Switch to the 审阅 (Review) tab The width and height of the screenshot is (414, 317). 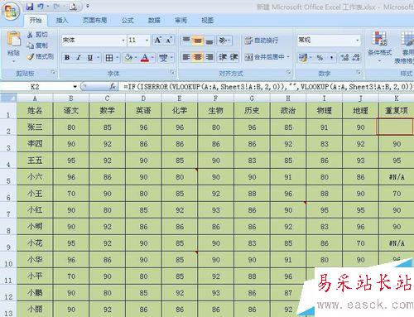[x=181, y=20]
